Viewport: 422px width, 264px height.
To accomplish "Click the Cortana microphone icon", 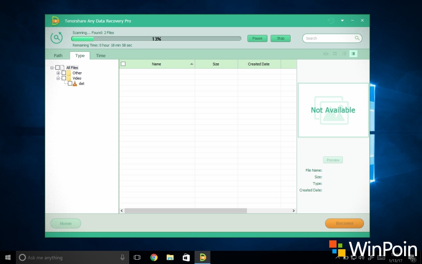I will pos(122,258).
